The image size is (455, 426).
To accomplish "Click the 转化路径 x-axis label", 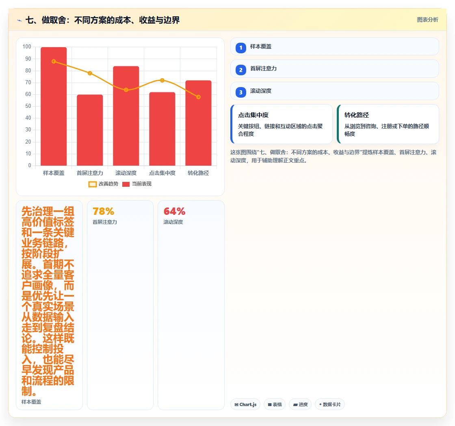I will coord(199,173).
